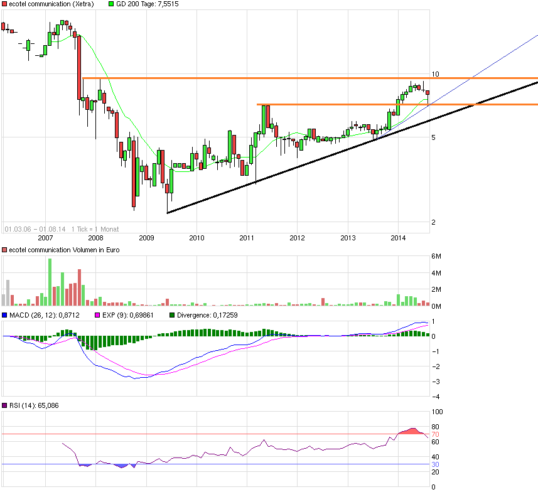The height and width of the screenshot is (492, 538).
Task: Click the 2012 label on the time axis
Action: click(x=297, y=238)
